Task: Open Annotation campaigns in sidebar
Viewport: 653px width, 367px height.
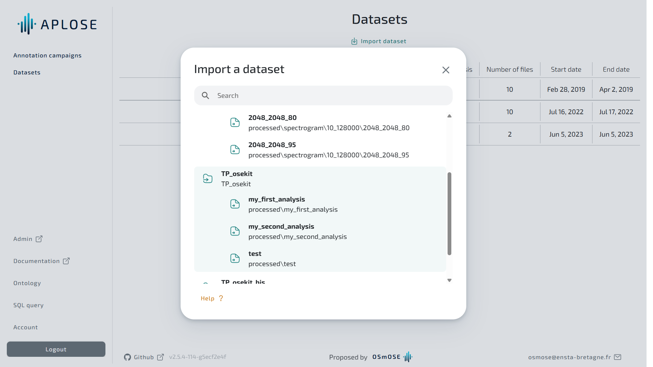Action: [47, 55]
